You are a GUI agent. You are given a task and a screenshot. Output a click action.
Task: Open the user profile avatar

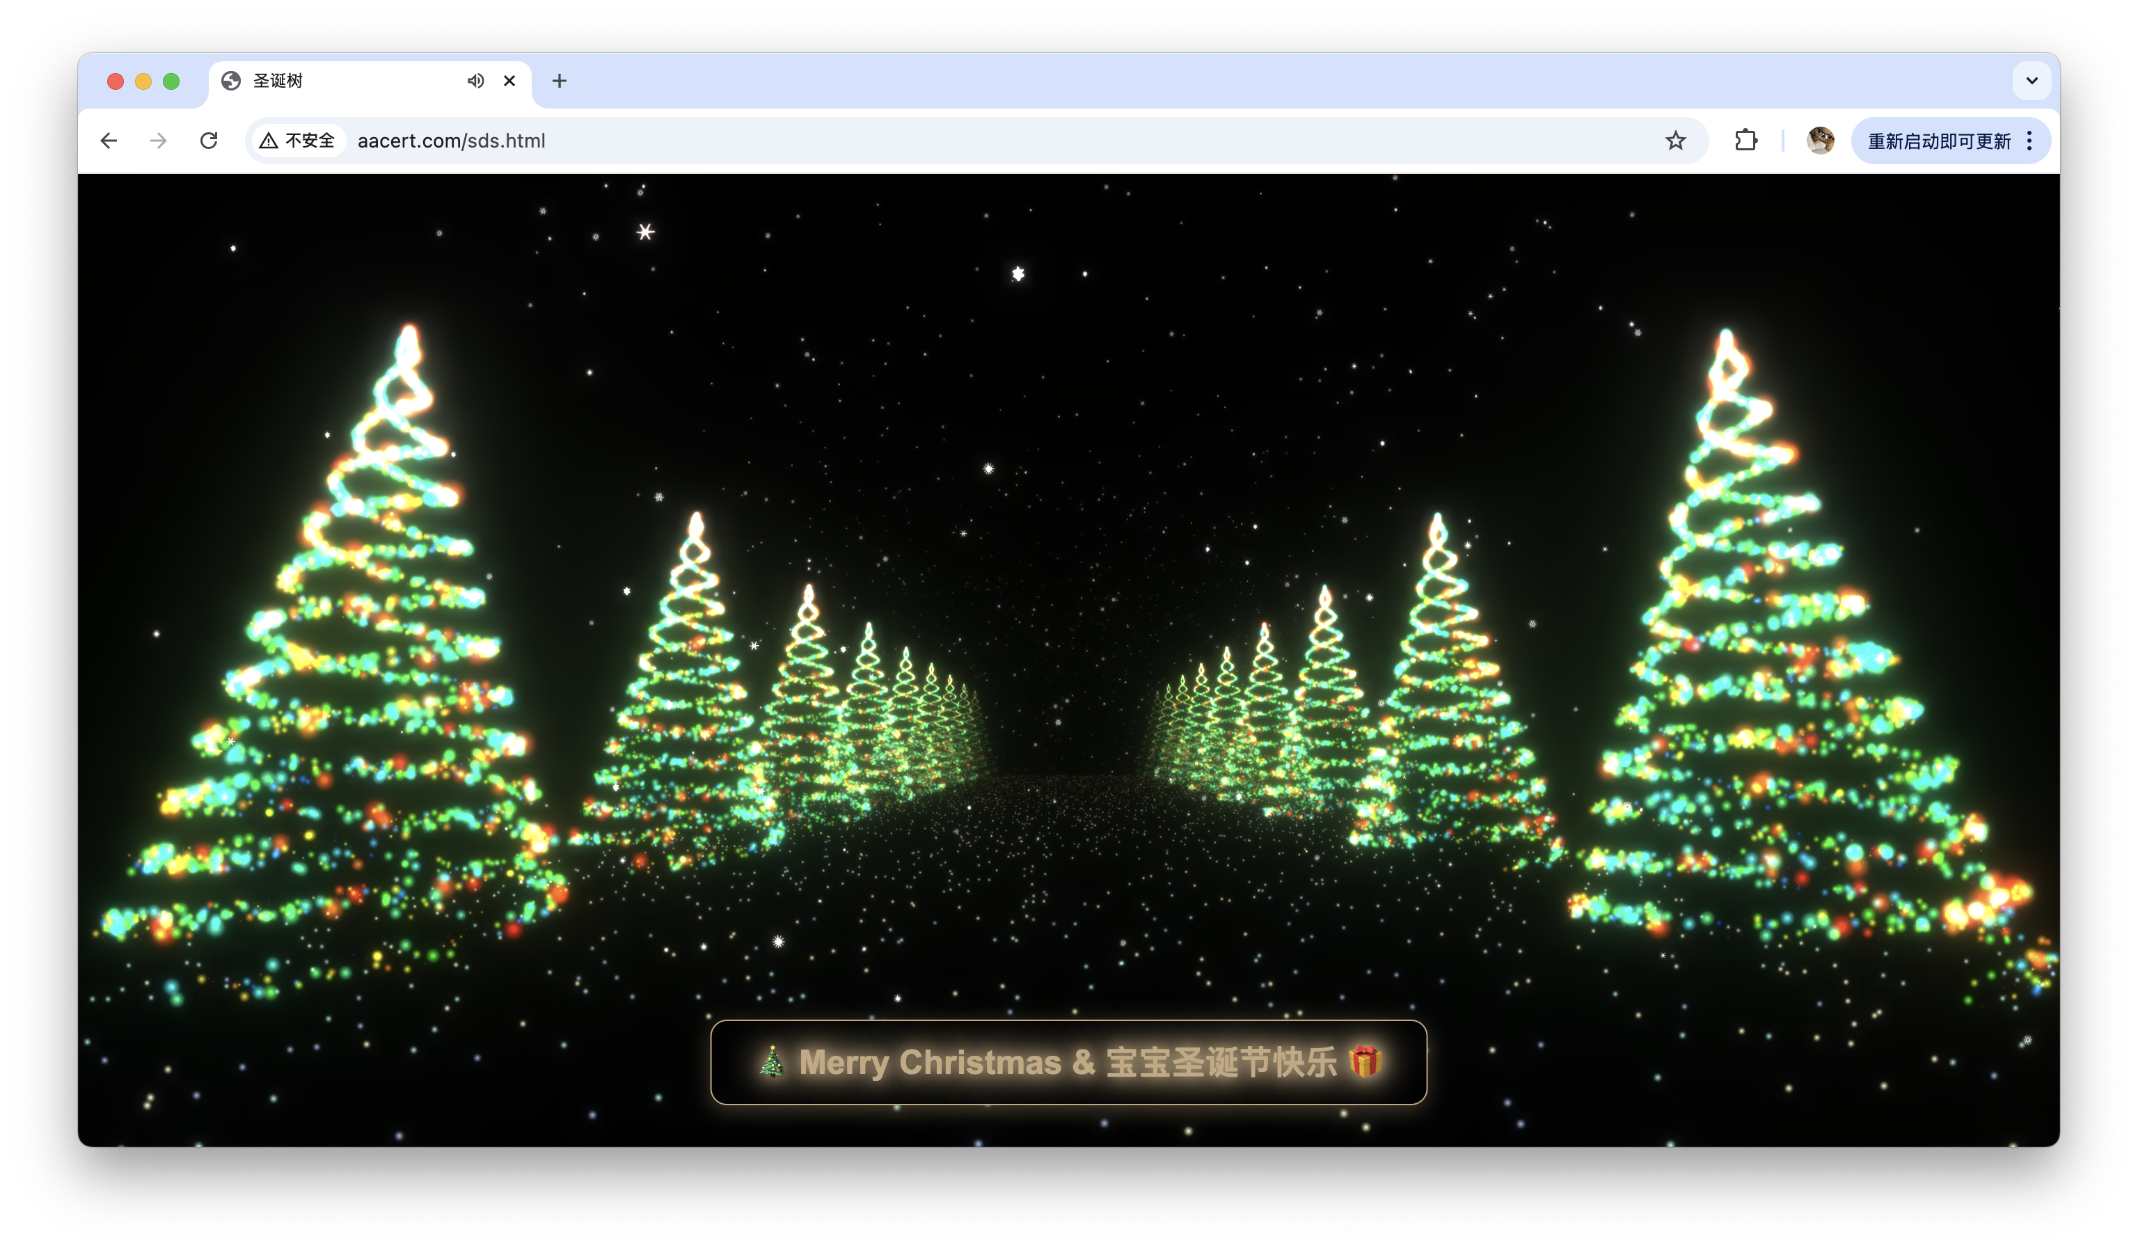click(x=1819, y=140)
